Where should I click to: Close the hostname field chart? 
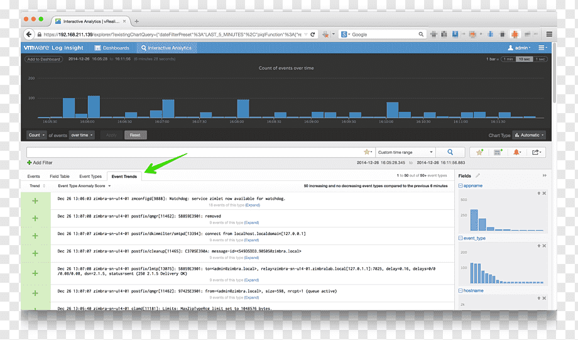[544, 298]
